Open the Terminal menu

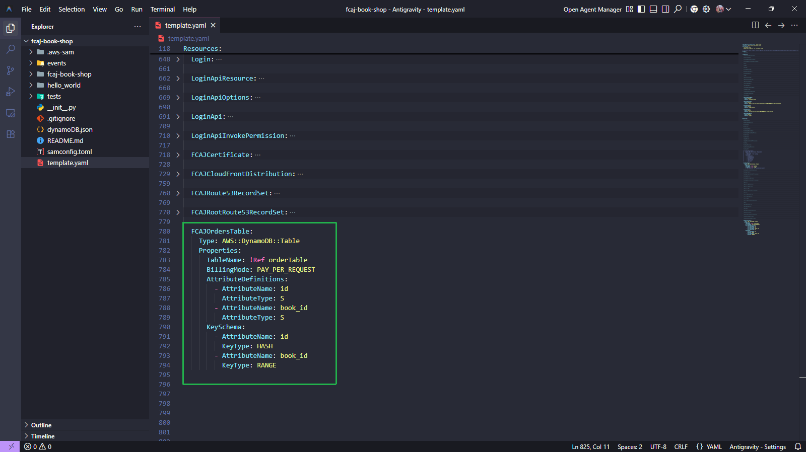(163, 9)
